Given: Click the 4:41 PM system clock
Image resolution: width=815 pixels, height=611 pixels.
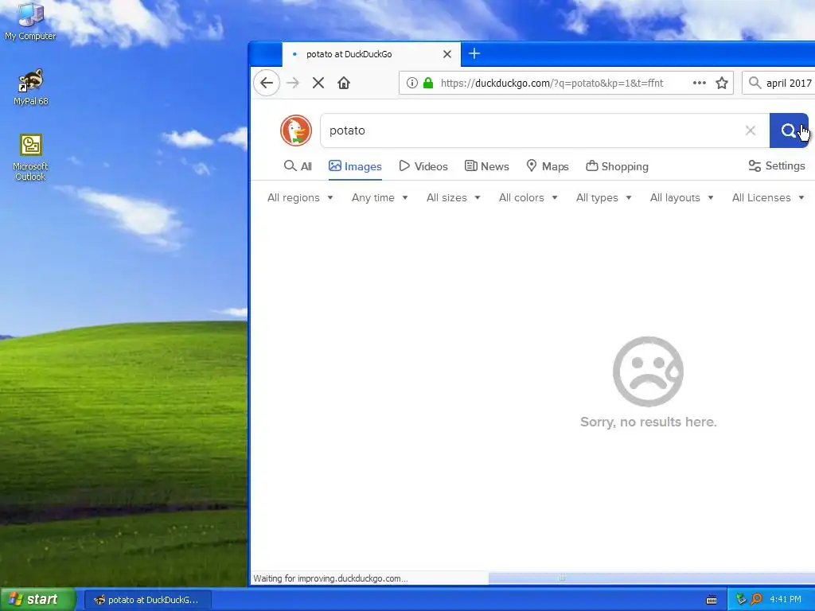Looking at the screenshot, I should (x=786, y=600).
